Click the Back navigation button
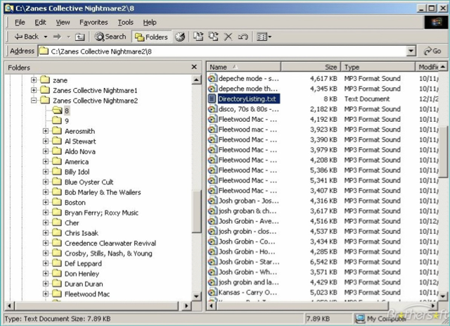This screenshot has width=450, height=326. pos(27,37)
